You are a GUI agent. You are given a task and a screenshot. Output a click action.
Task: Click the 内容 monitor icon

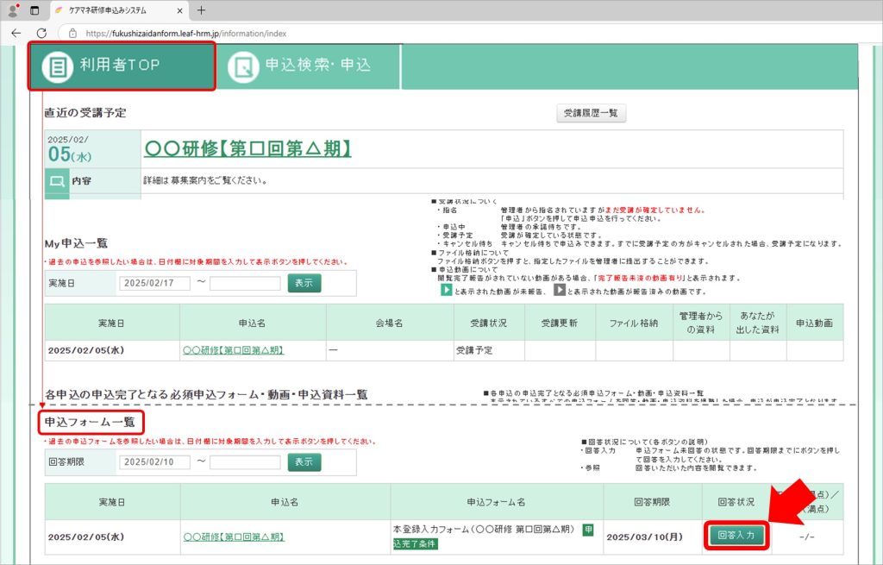pyautogui.click(x=57, y=182)
